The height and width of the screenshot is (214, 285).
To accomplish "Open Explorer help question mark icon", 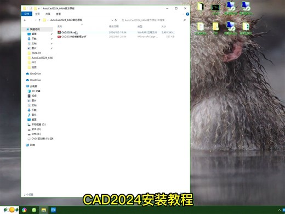I will (187, 14).
